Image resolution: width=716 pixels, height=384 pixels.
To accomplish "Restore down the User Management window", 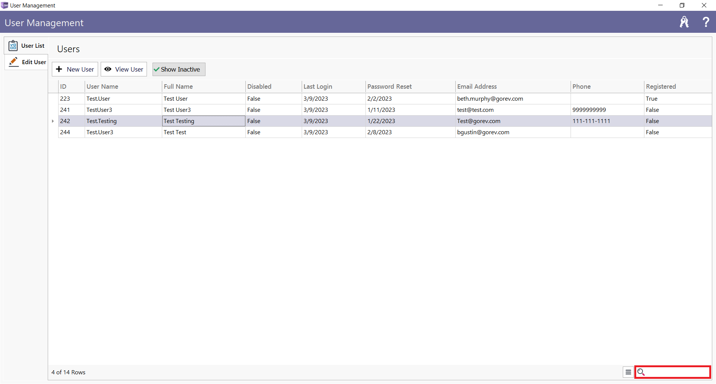I will pos(682,5).
